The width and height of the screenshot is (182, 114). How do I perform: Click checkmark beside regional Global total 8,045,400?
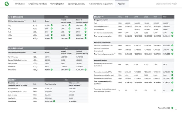coord(86,69)
